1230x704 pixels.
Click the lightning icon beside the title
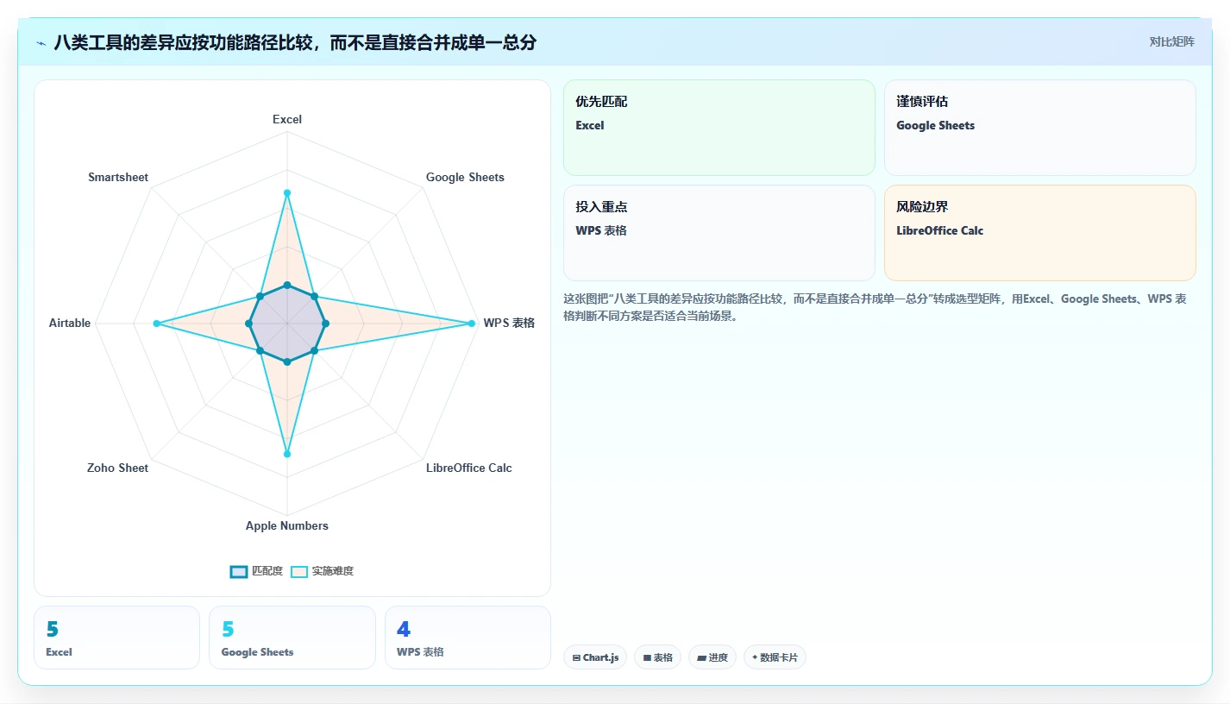pyautogui.click(x=41, y=42)
